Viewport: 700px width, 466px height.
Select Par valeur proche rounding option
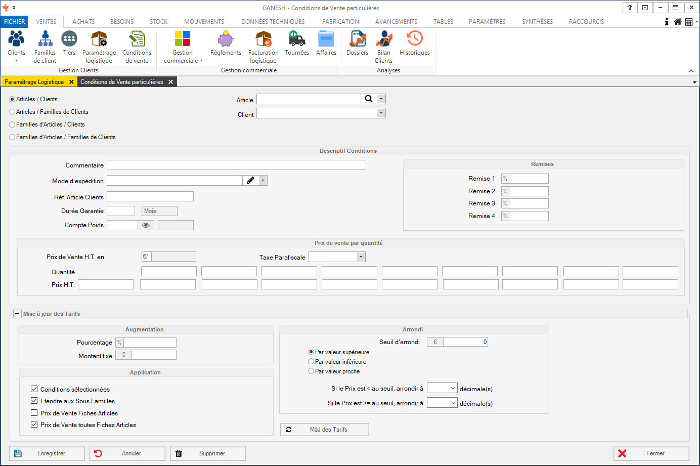[311, 371]
